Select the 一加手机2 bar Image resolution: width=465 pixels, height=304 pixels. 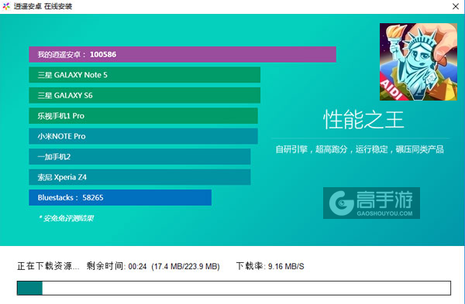tap(139, 156)
